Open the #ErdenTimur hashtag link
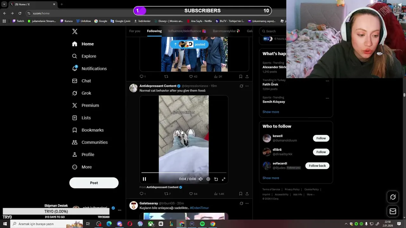406x228 pixels. [x=199, y=208]
